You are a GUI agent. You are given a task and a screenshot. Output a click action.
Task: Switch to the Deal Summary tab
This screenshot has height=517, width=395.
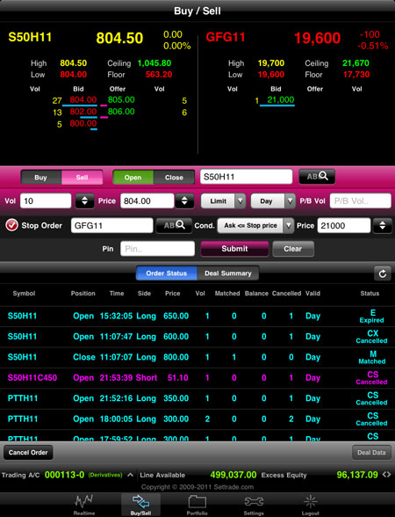coord(228,273)
